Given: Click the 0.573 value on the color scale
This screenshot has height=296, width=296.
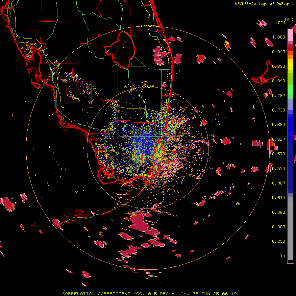Looking at the screenshot, I should point(279,154).
